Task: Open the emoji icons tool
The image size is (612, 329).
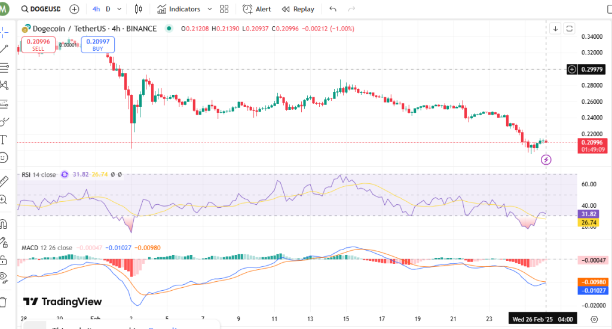Action: [4, 158]
